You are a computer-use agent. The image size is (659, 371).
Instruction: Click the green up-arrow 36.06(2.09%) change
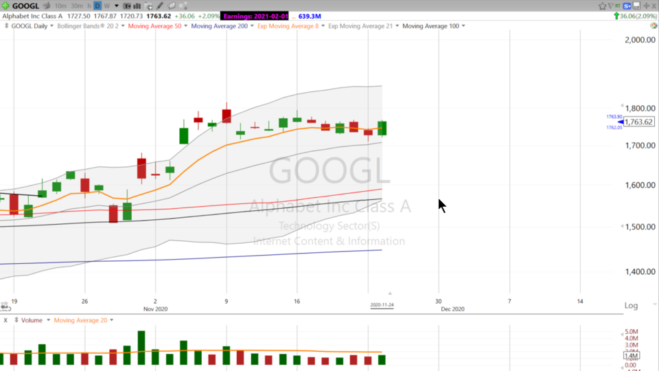click(x=636, y=16)
